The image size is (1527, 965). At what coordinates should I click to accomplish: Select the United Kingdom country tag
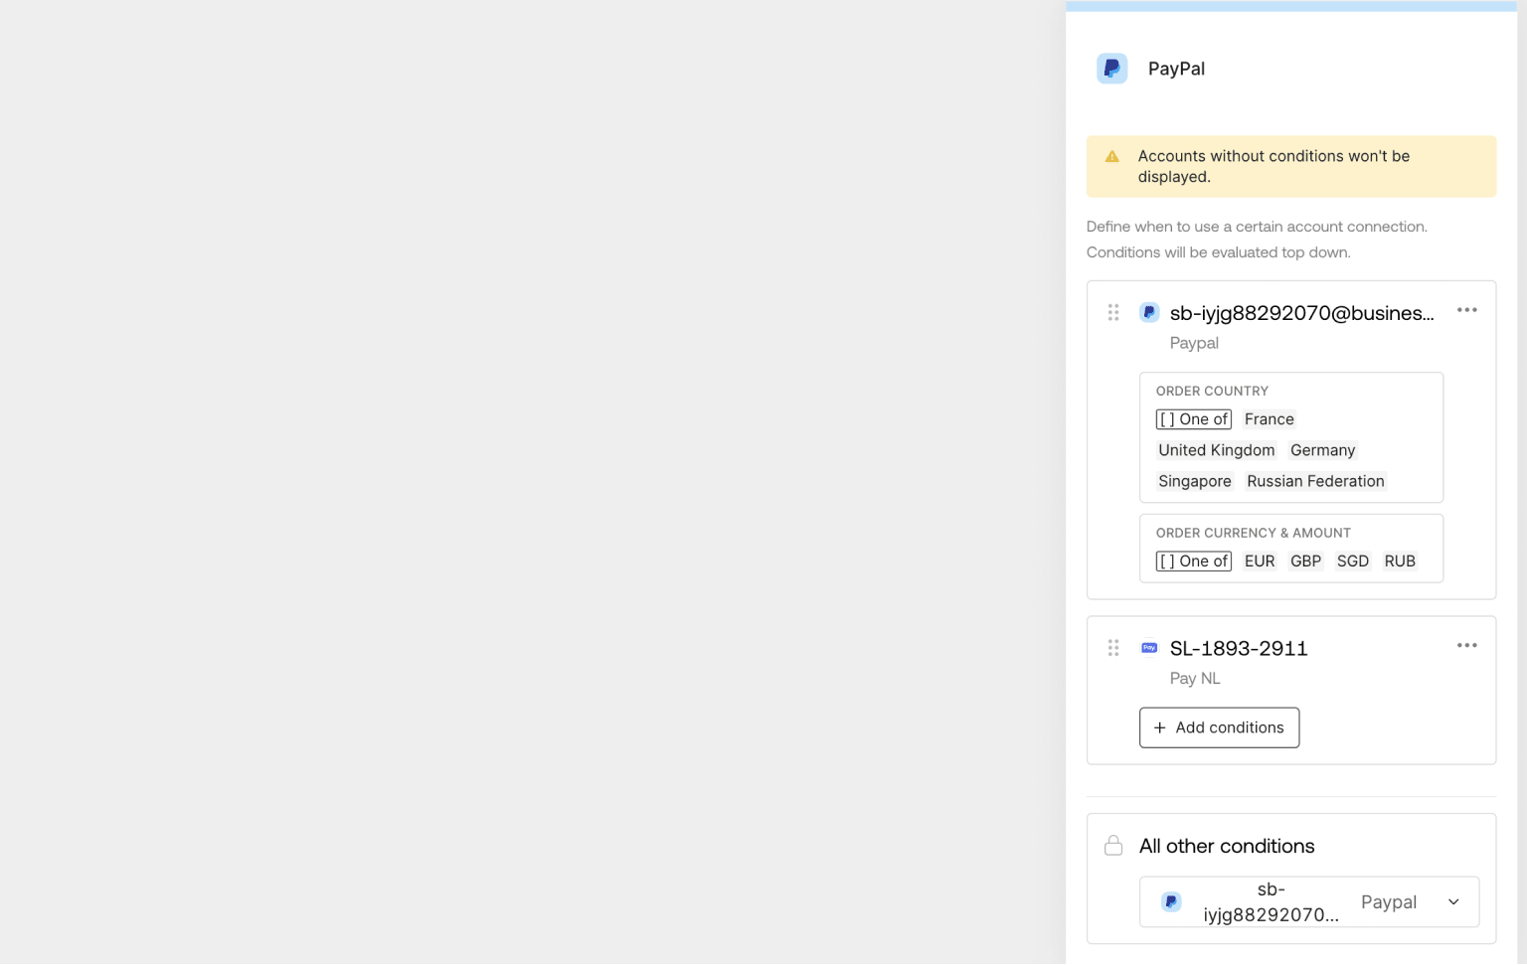click(x=1216, y=450)
